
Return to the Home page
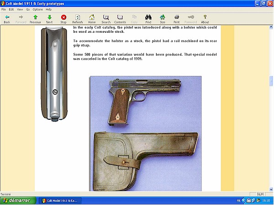click(92, 19)
